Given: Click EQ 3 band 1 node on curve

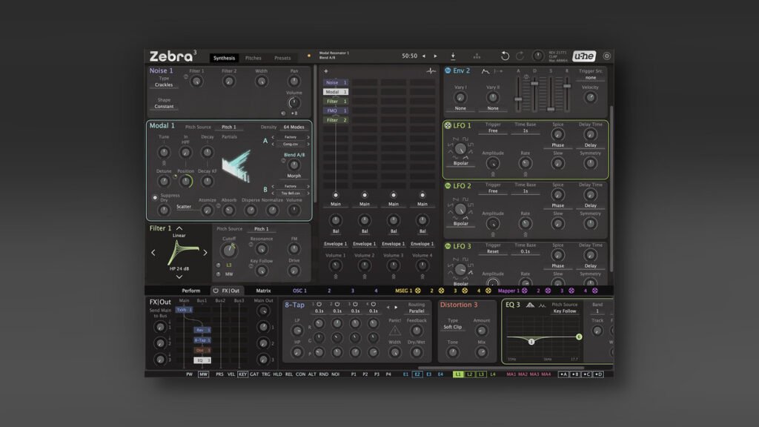Looking at the screenshot, I should 531,342.
